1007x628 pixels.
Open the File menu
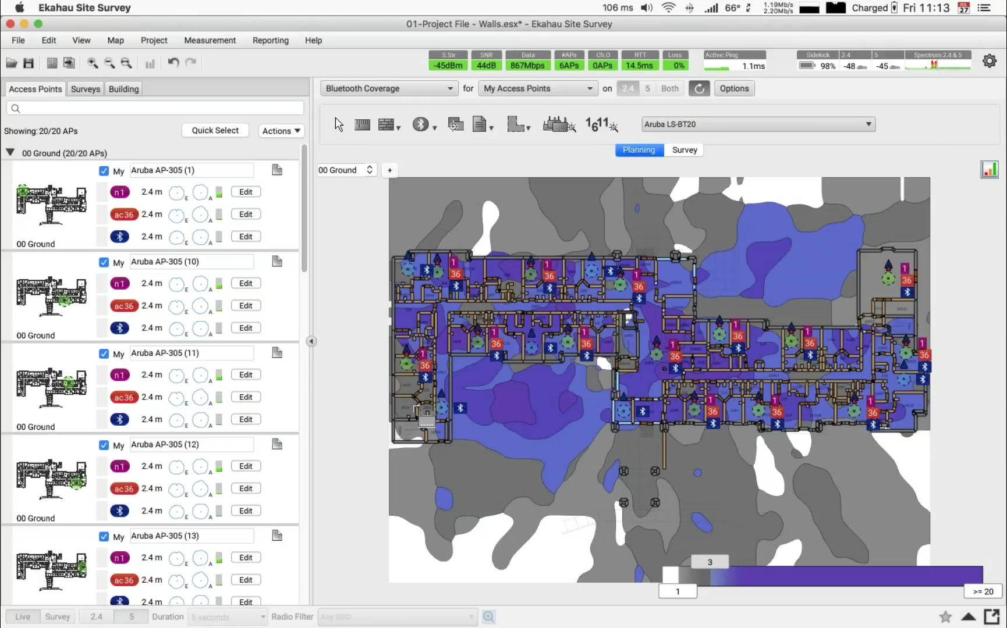click(18, 40)
